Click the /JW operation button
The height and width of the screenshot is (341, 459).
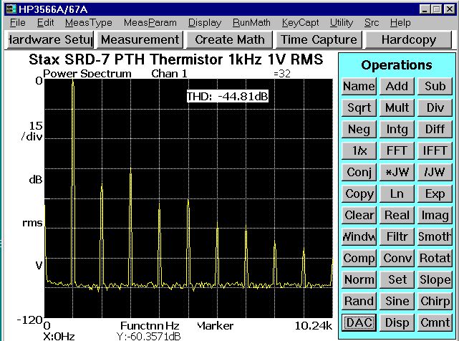coord(435,172)
